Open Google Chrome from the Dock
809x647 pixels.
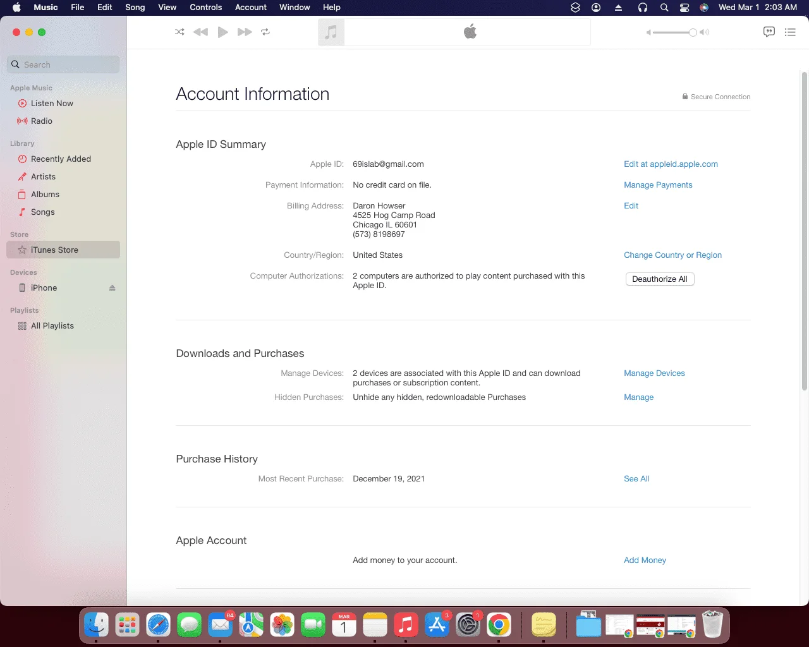pyautogui.click(x=499, y=626)
